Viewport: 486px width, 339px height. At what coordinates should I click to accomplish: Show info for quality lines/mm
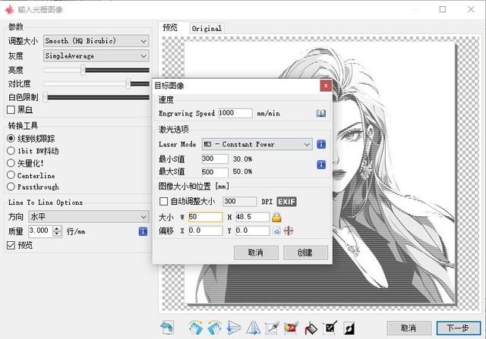coord(143,231)
